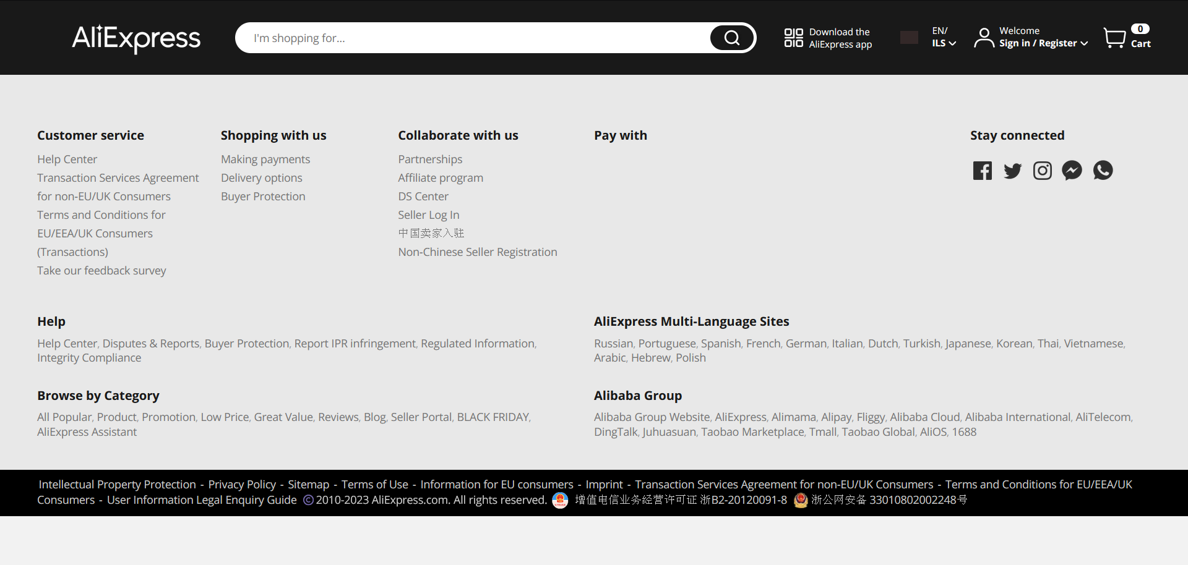Open the AliExpress Assistant link
This screenshot has width=1188, height=565.
coord(87,432)
